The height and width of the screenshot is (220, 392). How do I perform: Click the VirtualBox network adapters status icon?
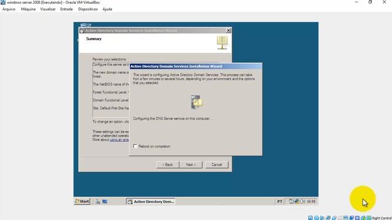pos(328,218)
